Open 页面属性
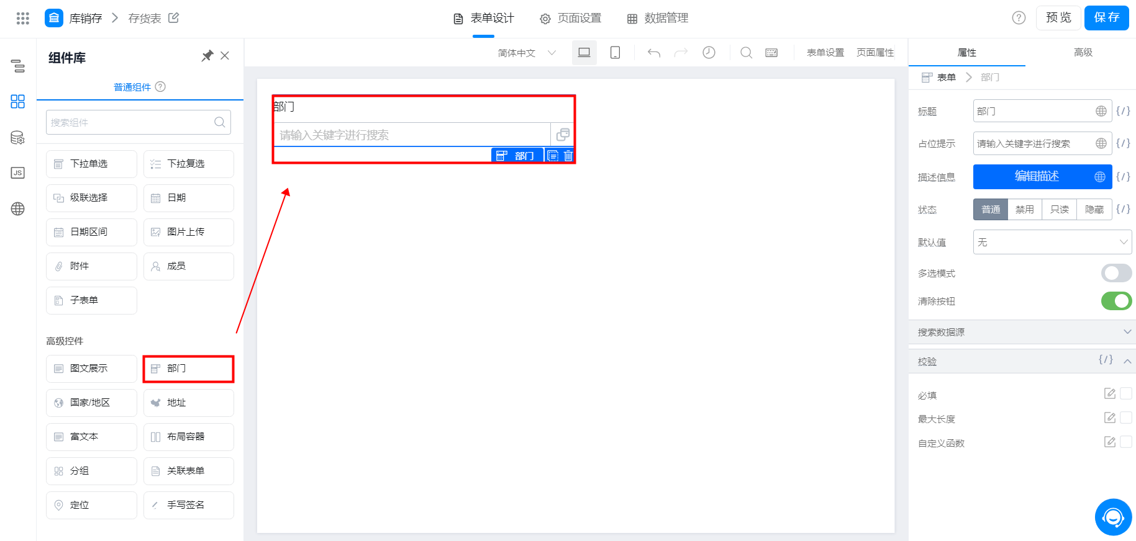 pyautogui.click(x=875, y=53)
